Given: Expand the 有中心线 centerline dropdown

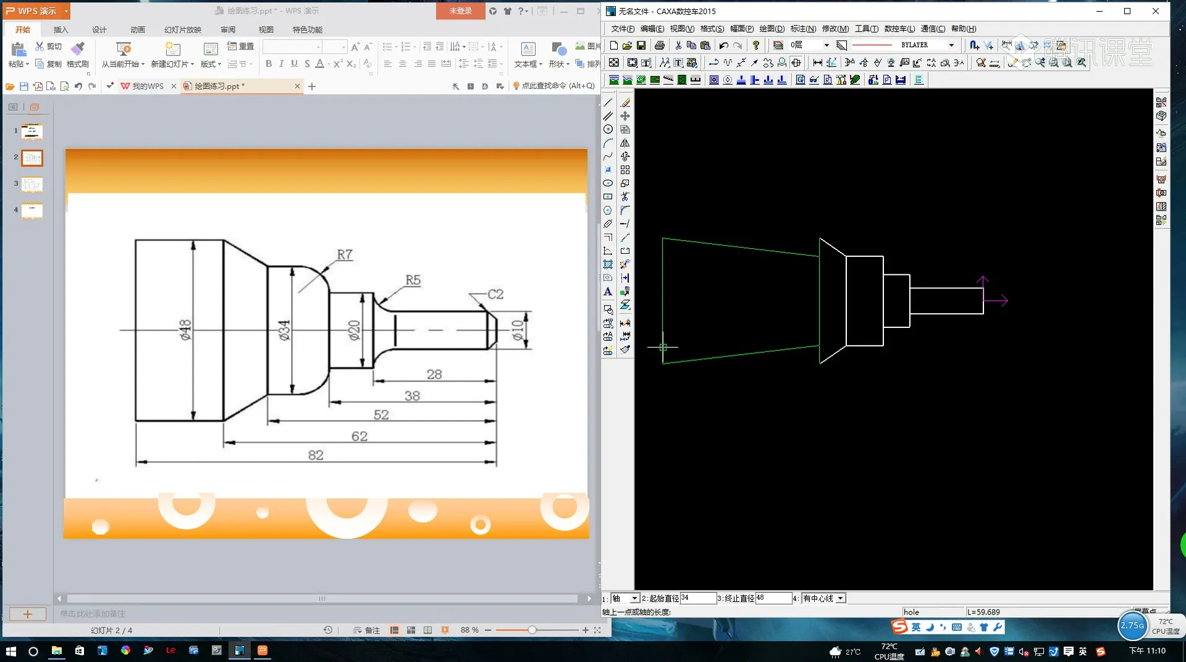Looking at the screenshot, I should click(x=840, y=598).
